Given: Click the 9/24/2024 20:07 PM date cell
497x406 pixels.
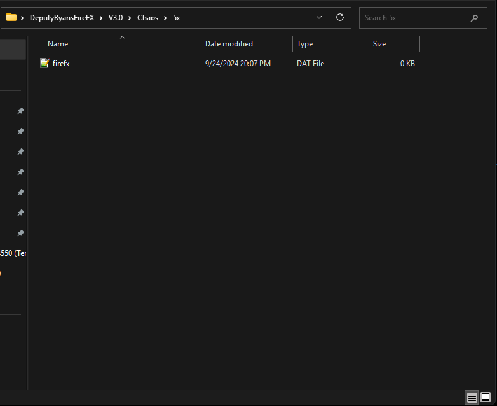Looking at the screenshot, I should (x=238, y=64).
